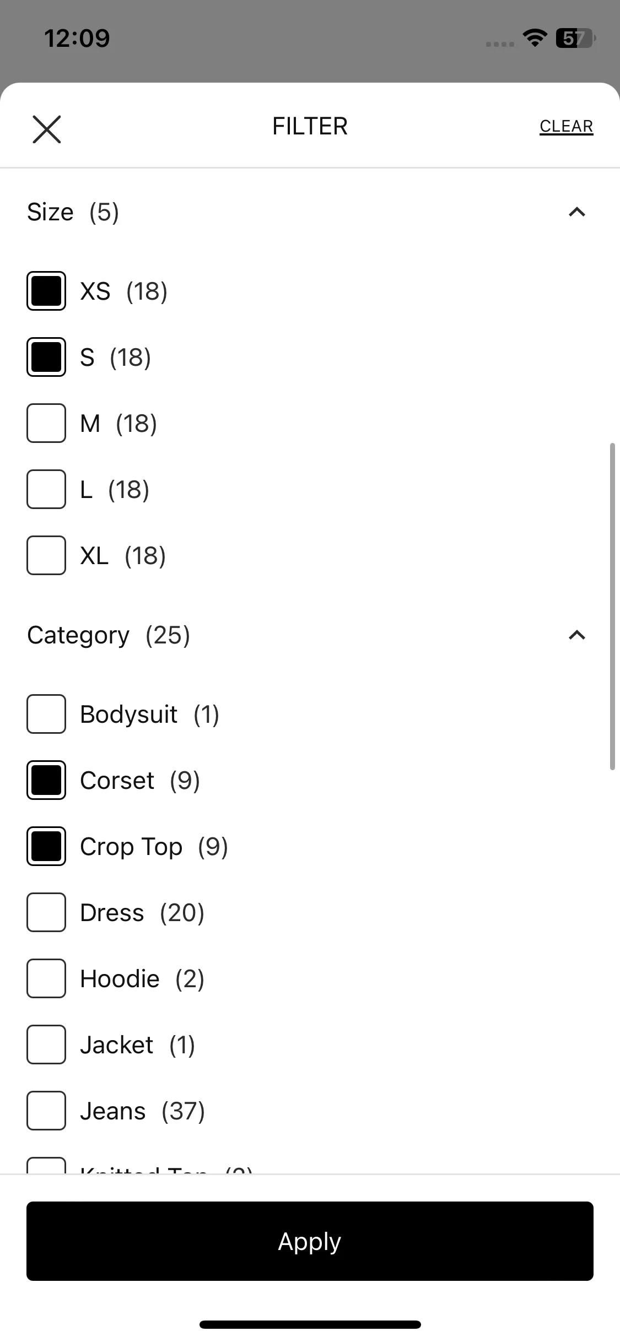Viewport: 620px width, 1342px height.
Task: Enable the Jeans category filter
Action: point(46,1111)
